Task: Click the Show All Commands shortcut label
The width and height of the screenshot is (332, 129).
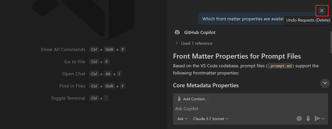Action: click(x=63, y=50)
